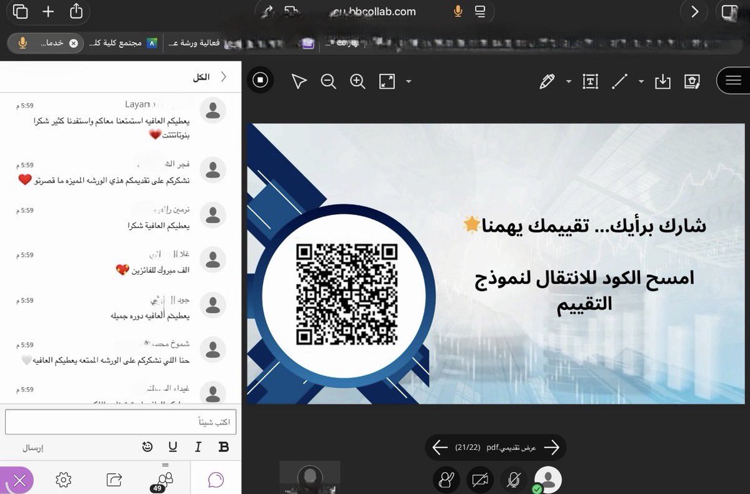Image resolution: width=750 pixels, height=494 pixels.
Task: Click the اكتب شيئاً chat input
Action: [x=121, y=422]
